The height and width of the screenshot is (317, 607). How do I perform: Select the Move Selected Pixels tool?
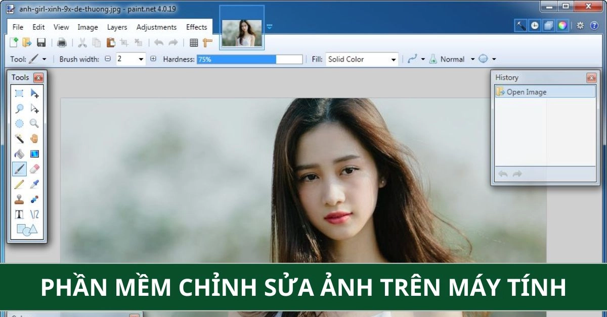click(34, 93)
